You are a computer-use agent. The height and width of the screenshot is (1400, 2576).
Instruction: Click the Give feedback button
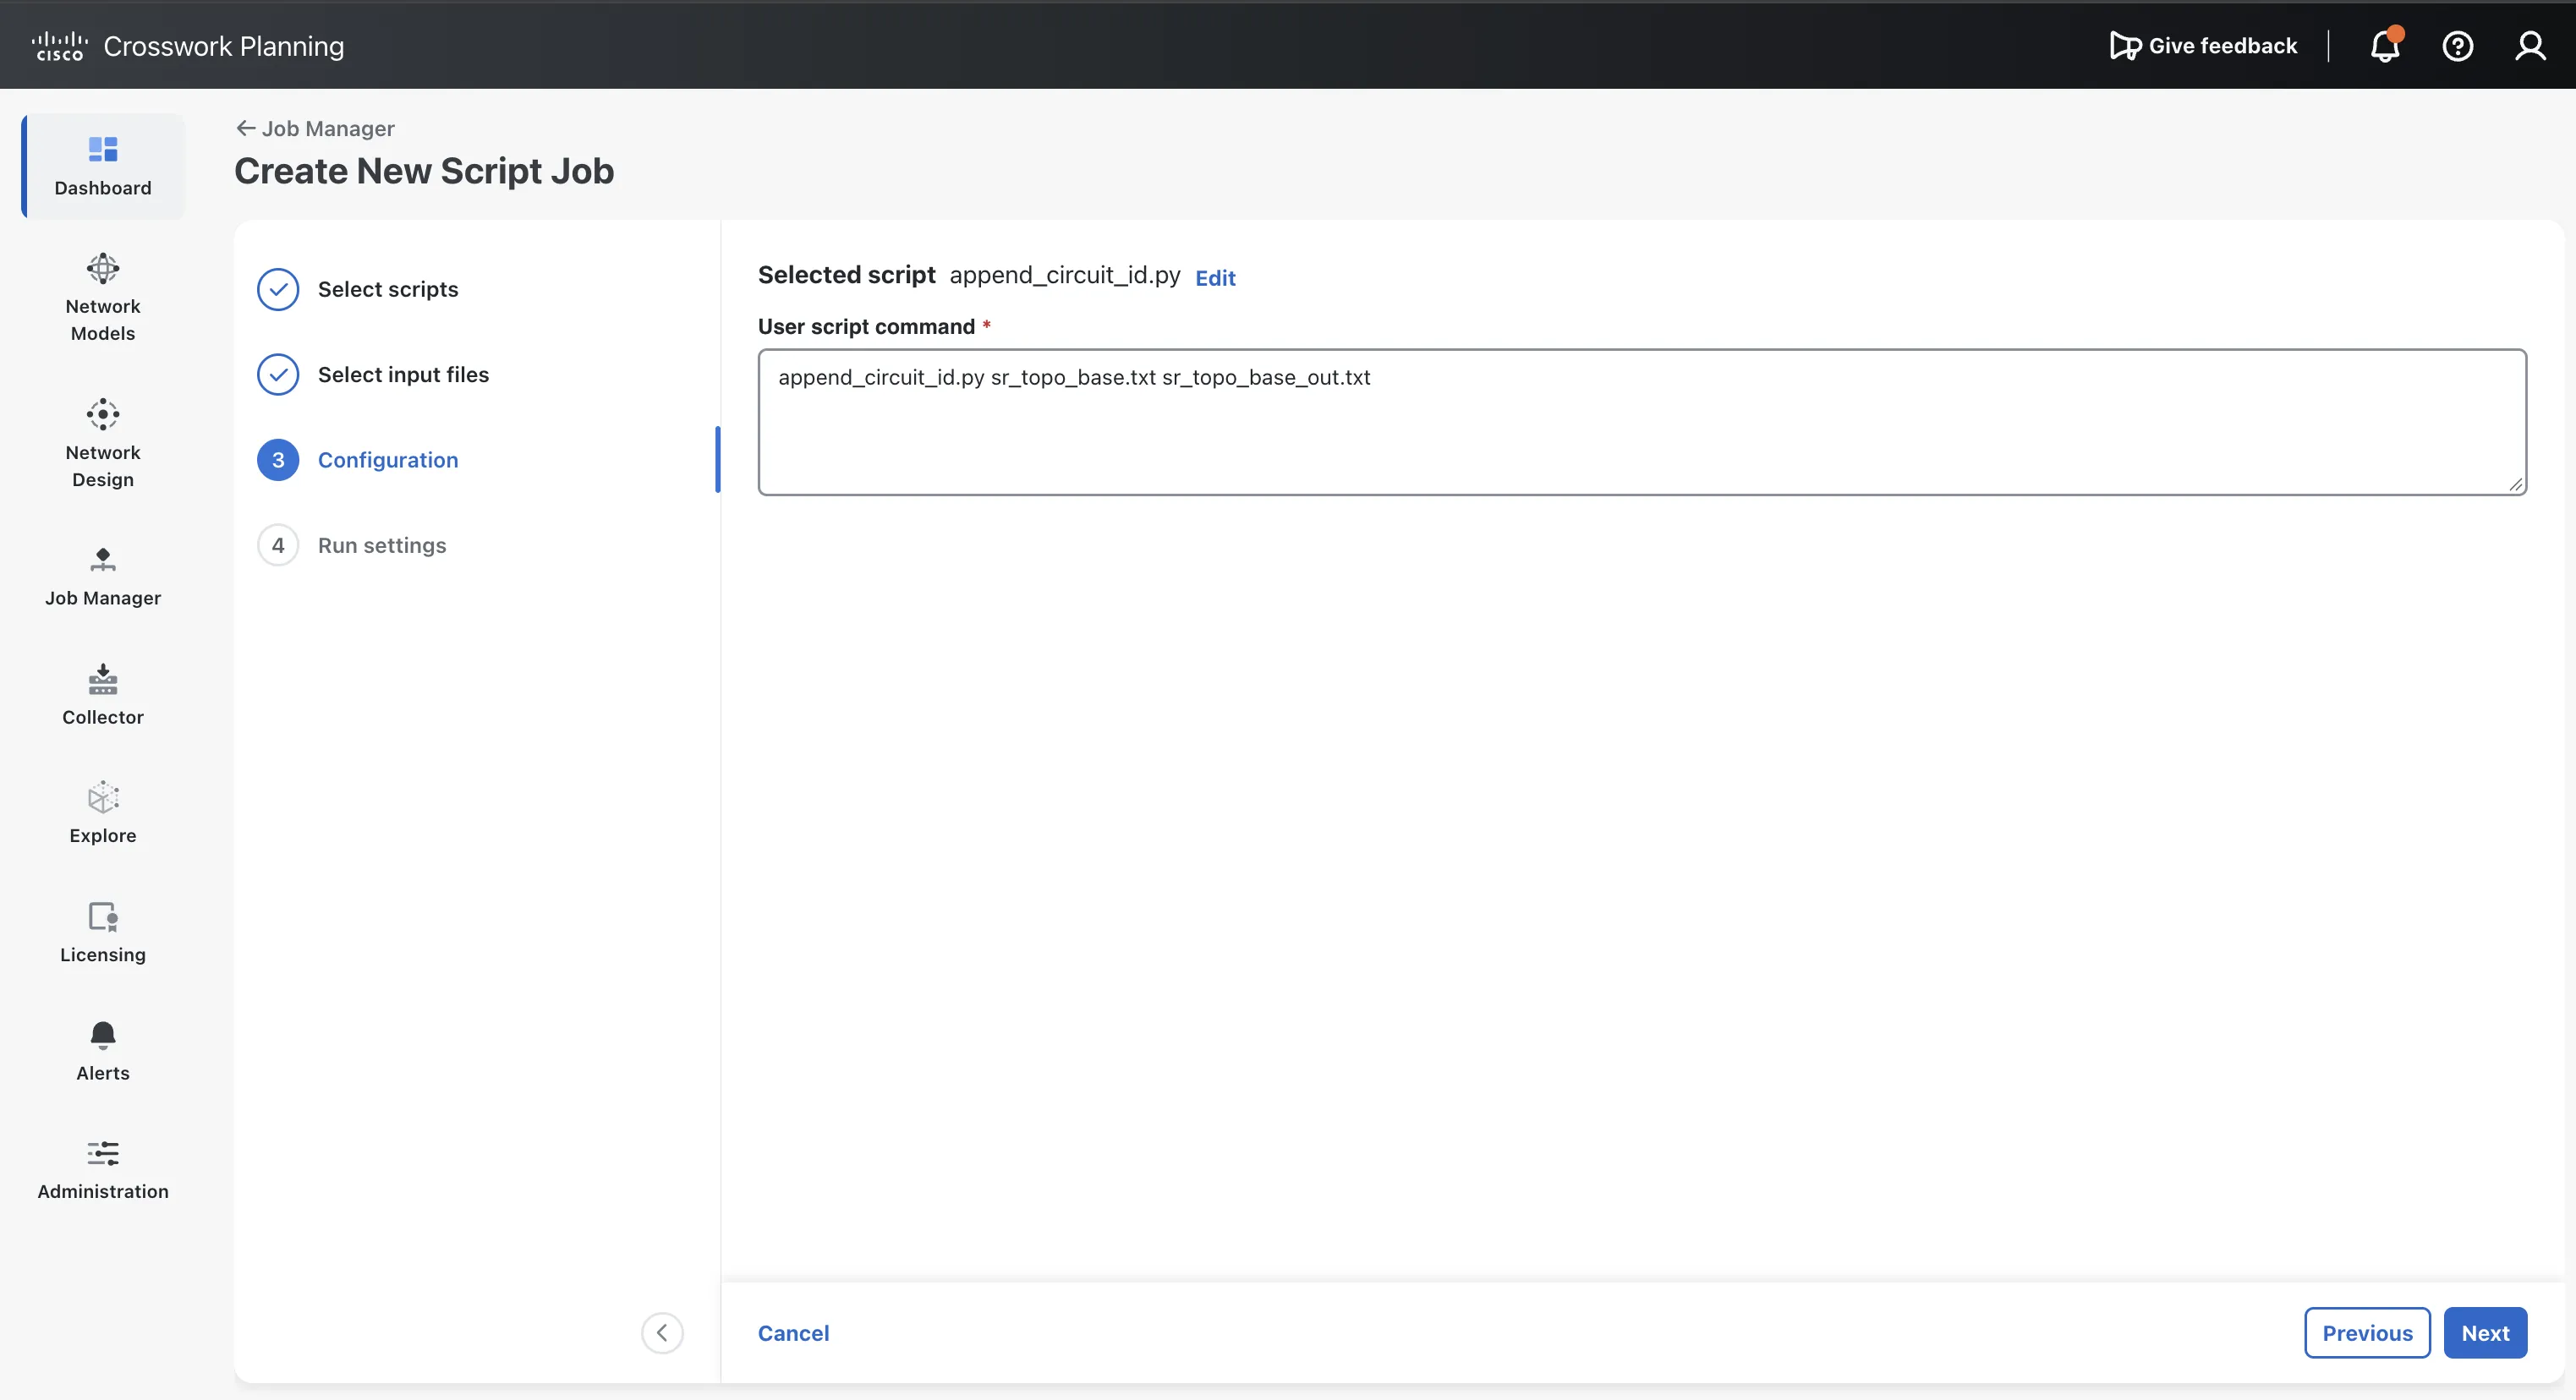coord(2203,46)
